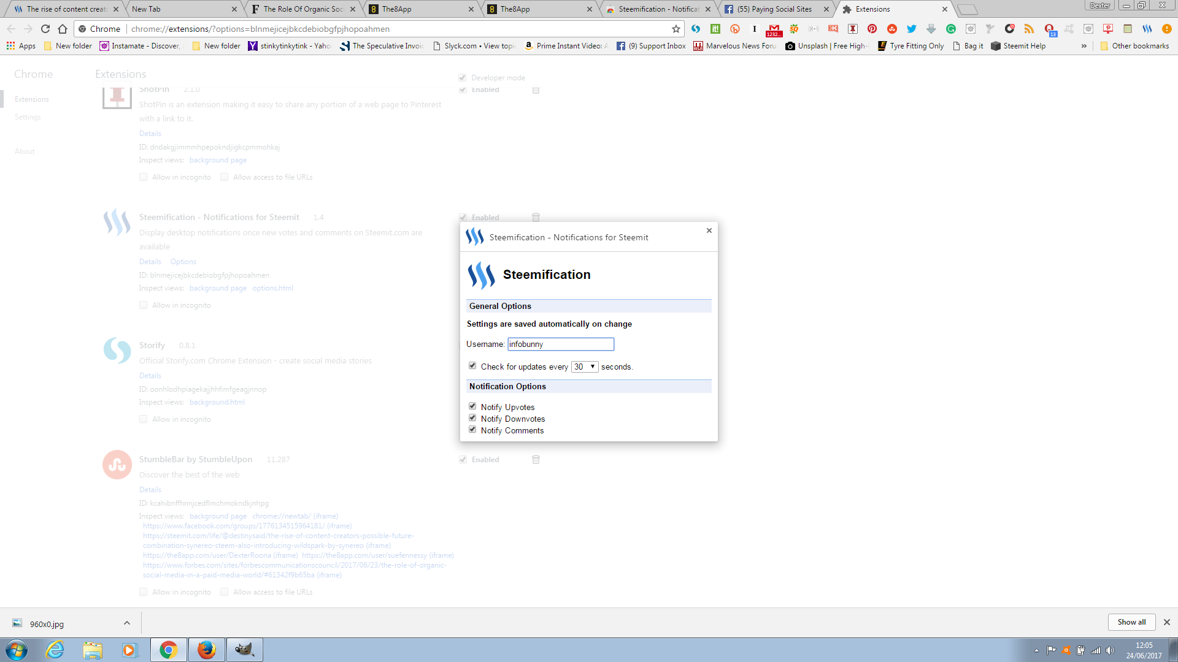Open the first New folder bookmark folder
1178x662 pixels.
pos(67,46)
